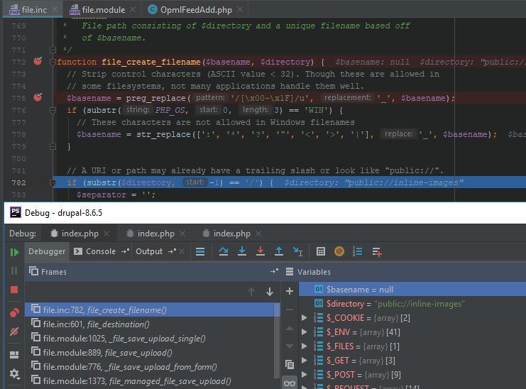This screenshot has height=389, width=526.
Task: Remove the selected watch
Action: [290, 309]
